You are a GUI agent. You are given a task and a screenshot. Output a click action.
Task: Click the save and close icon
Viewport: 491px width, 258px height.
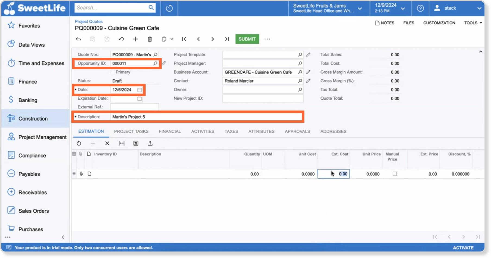click(93, 39)
